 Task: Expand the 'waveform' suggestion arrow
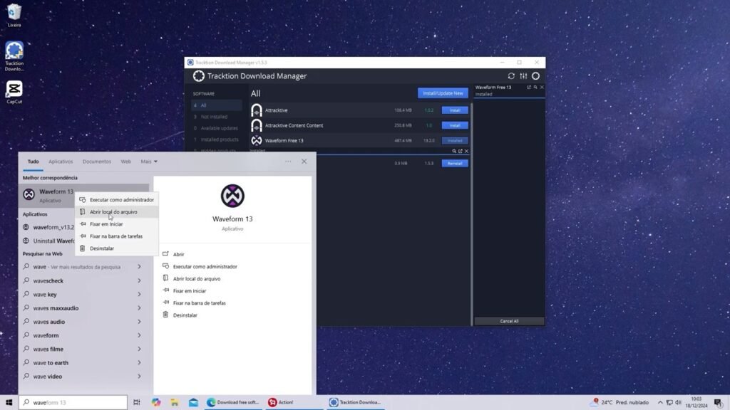139,335
